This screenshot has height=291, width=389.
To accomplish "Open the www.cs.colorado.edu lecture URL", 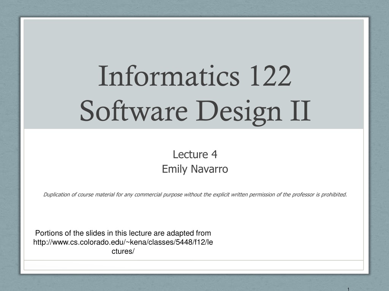I will 123,242.
